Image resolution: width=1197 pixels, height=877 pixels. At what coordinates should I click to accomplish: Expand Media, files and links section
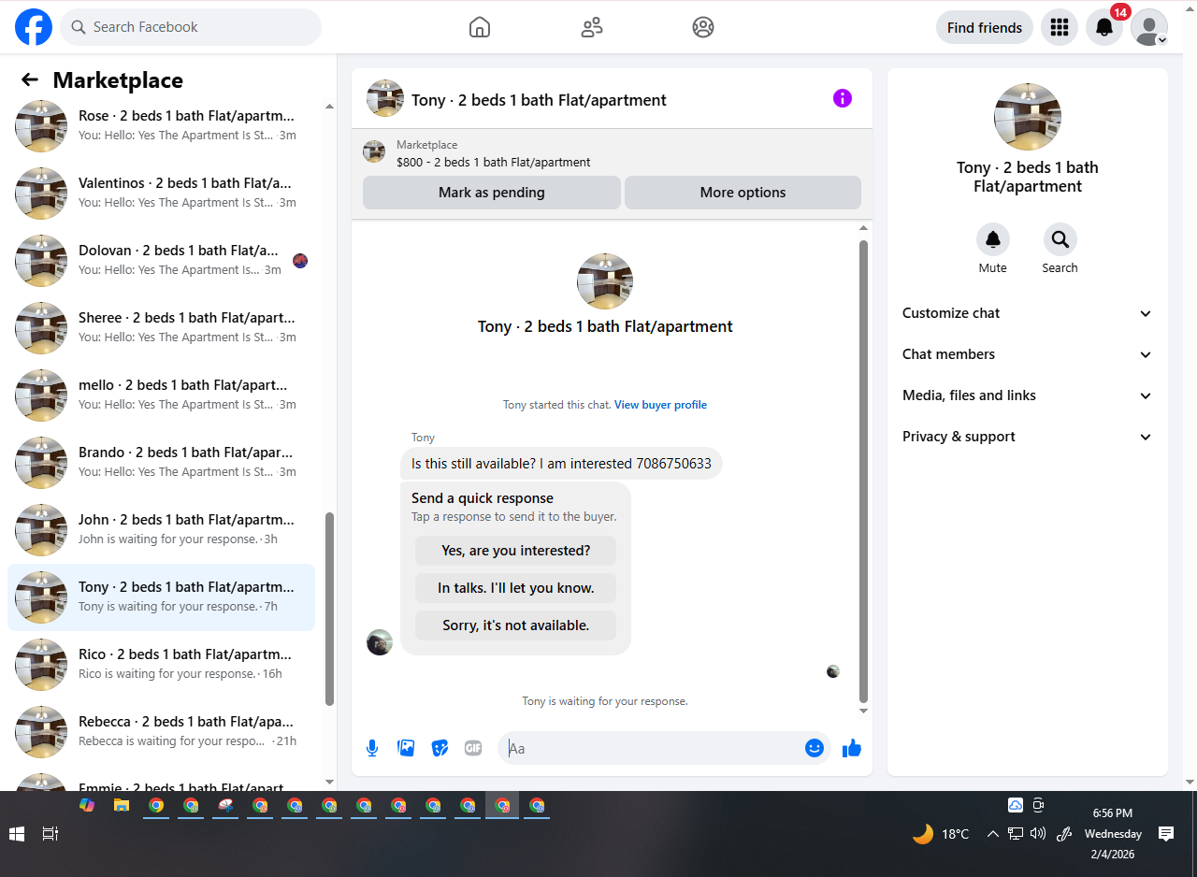[1028, 395]
